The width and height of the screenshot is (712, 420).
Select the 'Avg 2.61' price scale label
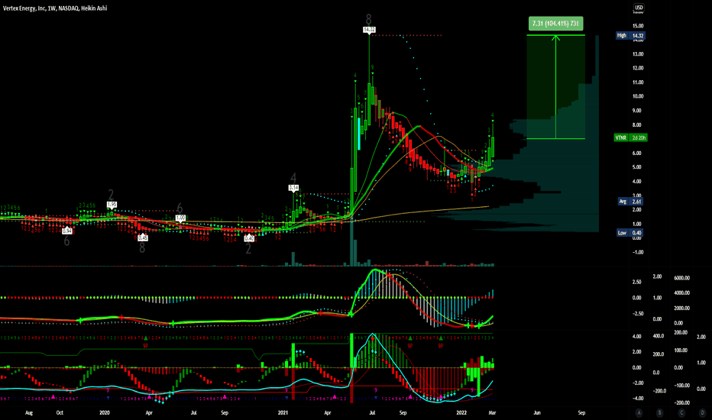coord(630,201)
